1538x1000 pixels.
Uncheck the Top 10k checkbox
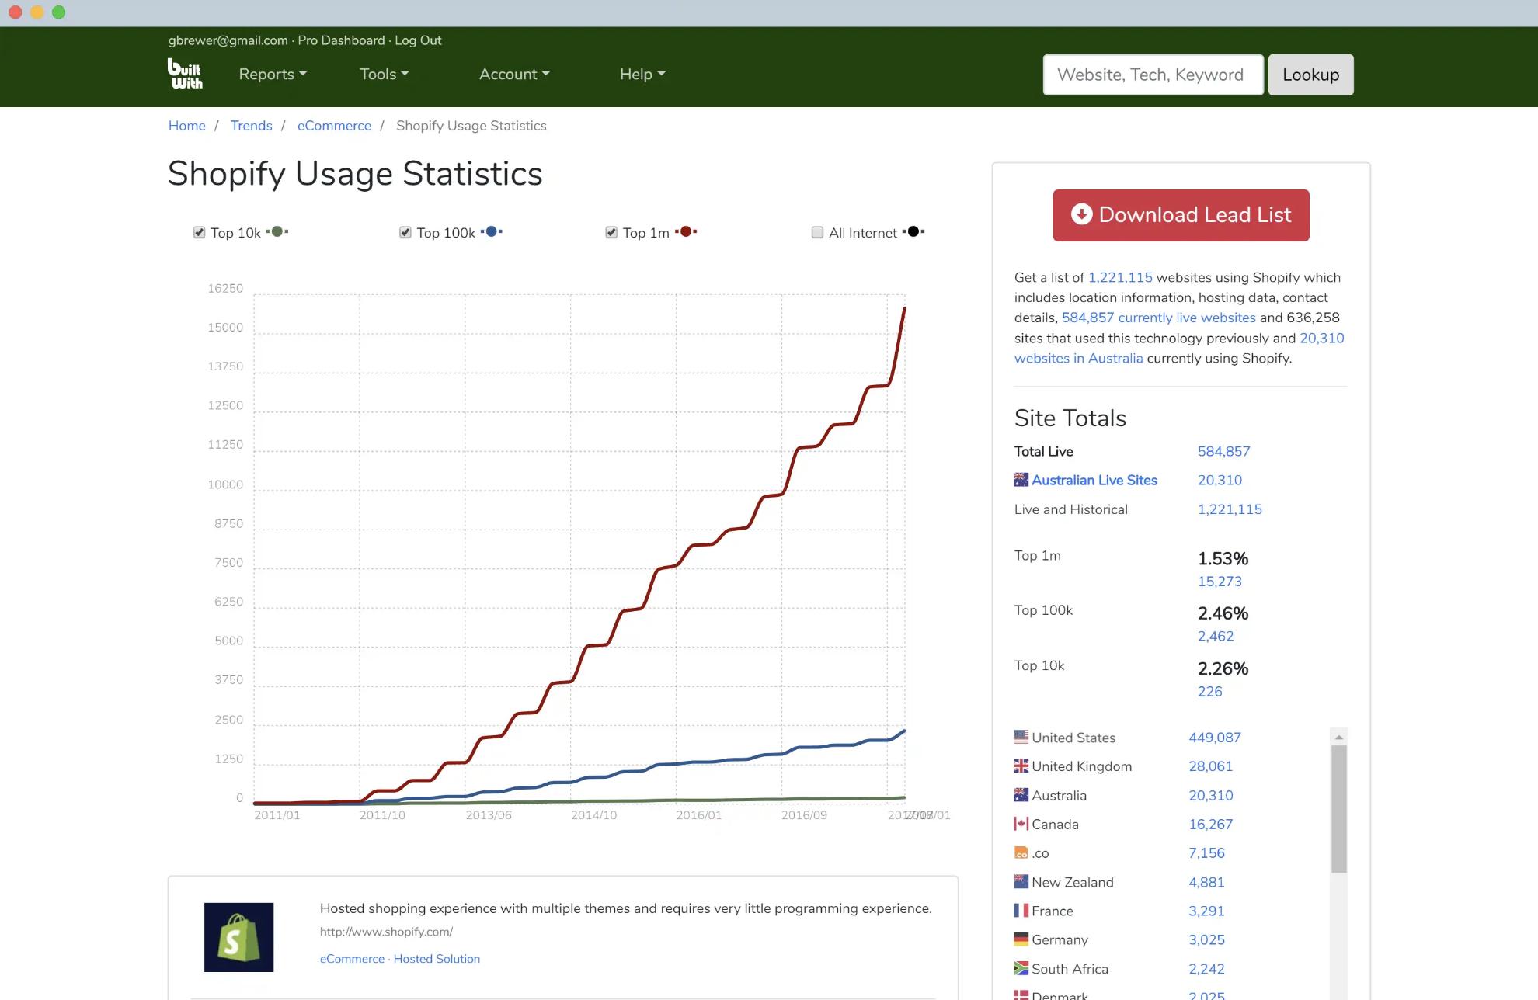(199, 232)
